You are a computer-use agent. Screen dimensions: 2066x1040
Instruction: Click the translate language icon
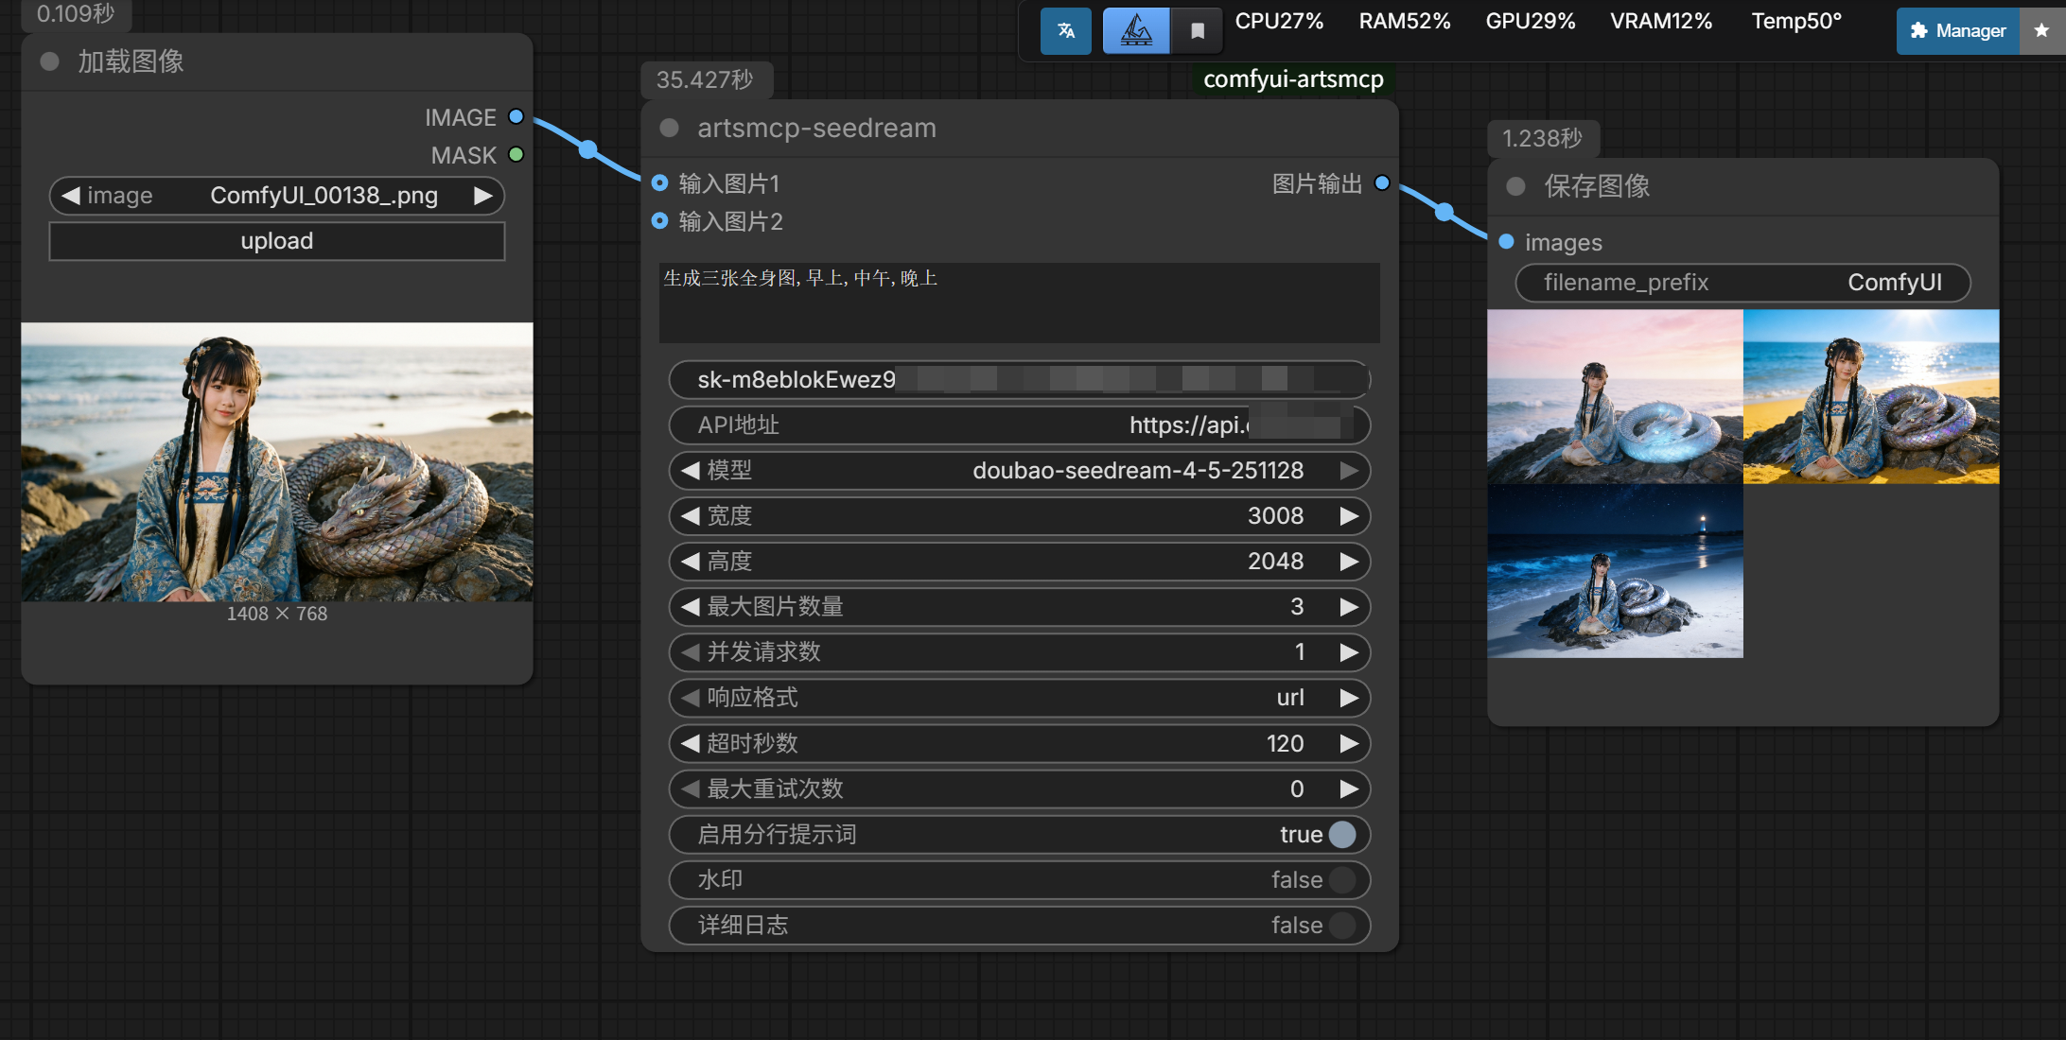(x=1066, y=31)
